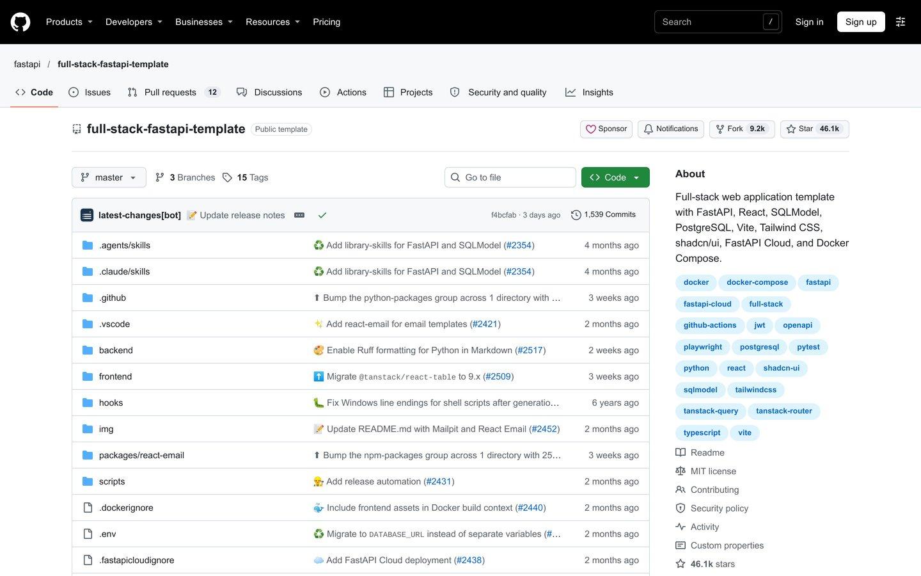Switch to the Issues tab

pos(90,92)
